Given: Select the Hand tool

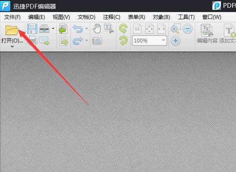Looking at the screenshot, I should [x=97, y=29].
